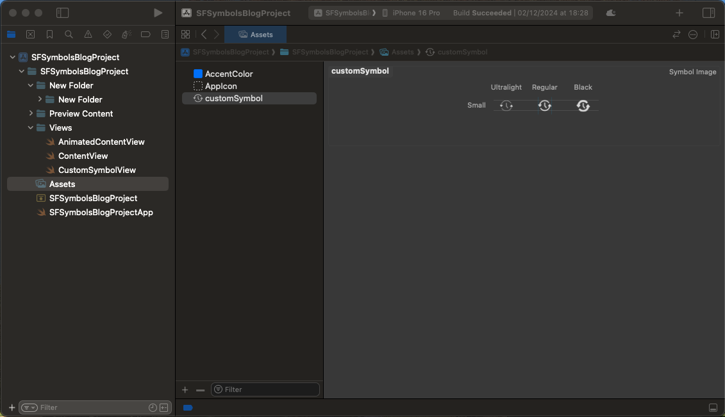Expand the nested New Folder
725x417 pixels.
(x=40, y=99)
